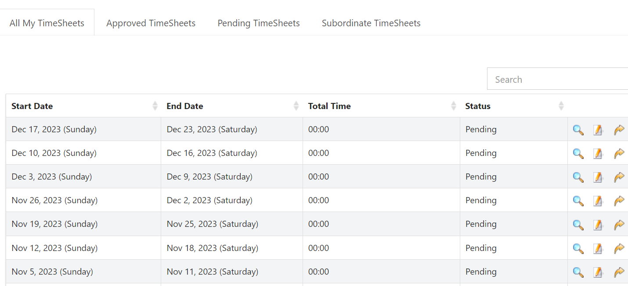View the Dec 17 timesheet details via magnifier icon

coord(578,130)
